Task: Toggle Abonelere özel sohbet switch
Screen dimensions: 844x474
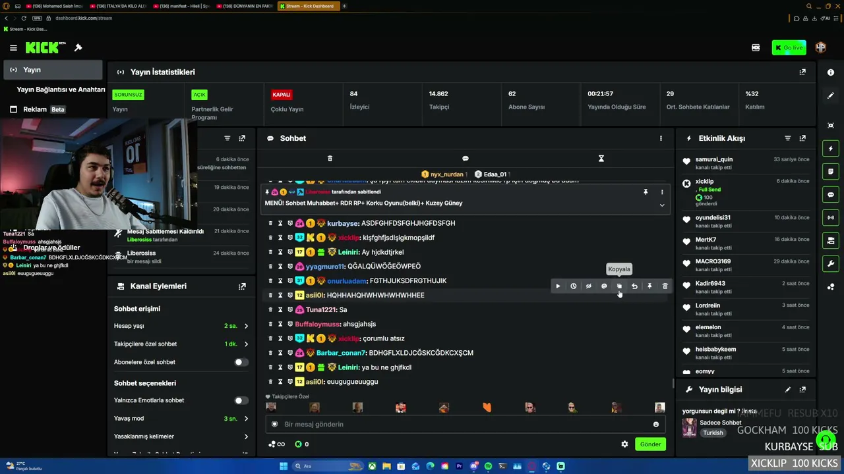Action: [241, 362]
